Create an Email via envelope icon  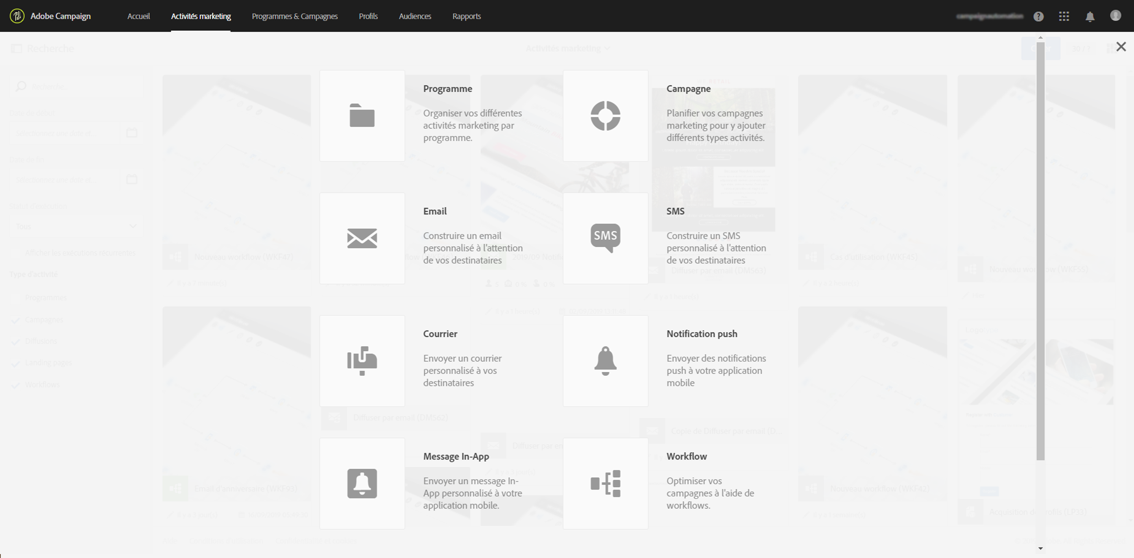click(362, 238)
